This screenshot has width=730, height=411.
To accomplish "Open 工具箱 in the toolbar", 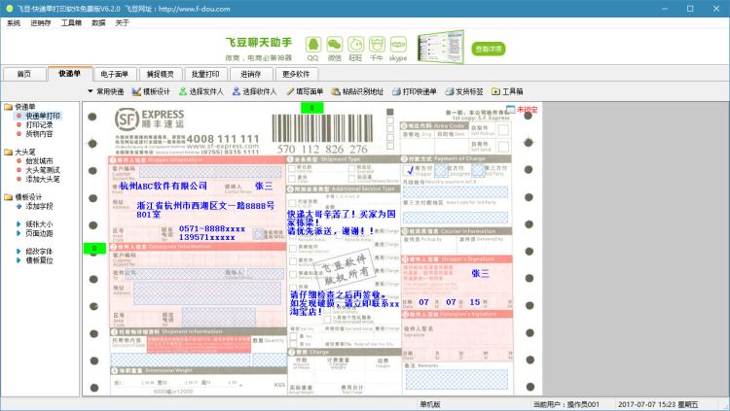I will pyautogui.click(x=507, y=91).
